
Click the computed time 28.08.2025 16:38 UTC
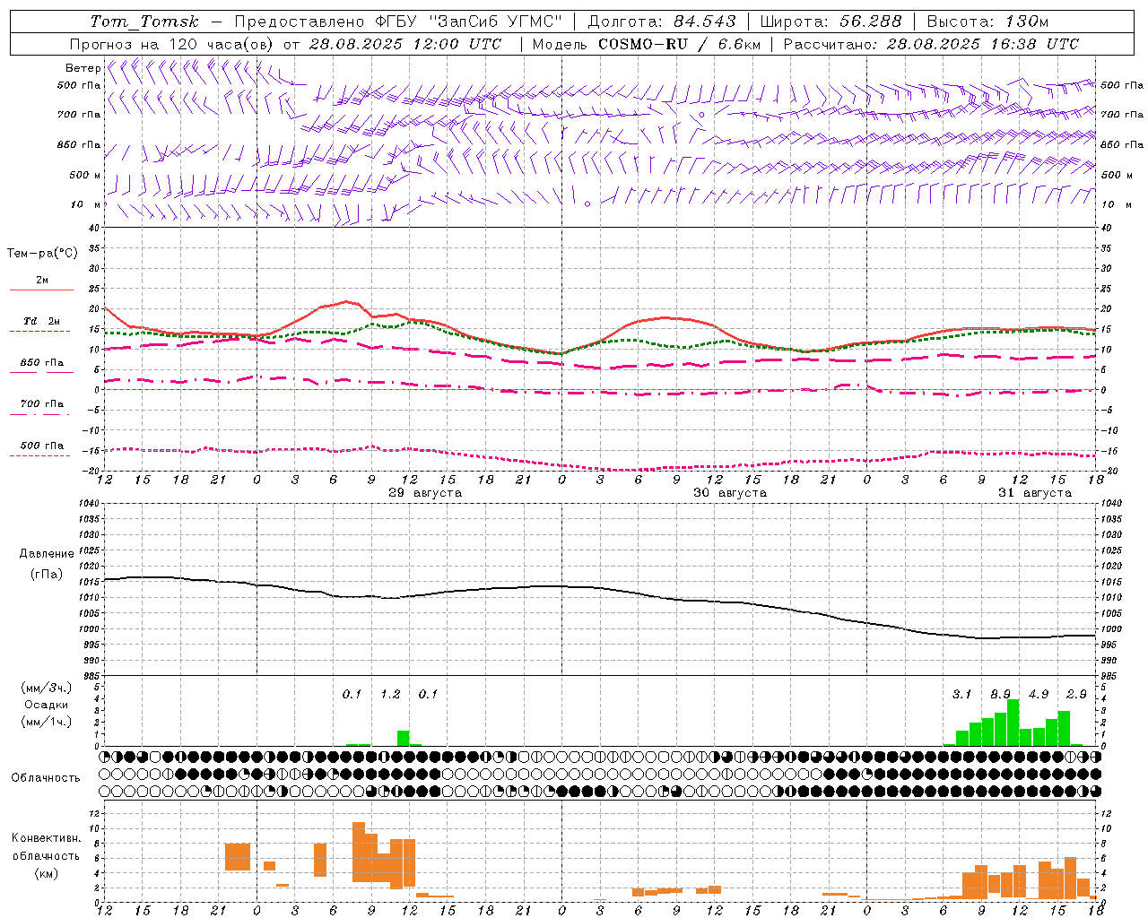[x=983, y=44]
